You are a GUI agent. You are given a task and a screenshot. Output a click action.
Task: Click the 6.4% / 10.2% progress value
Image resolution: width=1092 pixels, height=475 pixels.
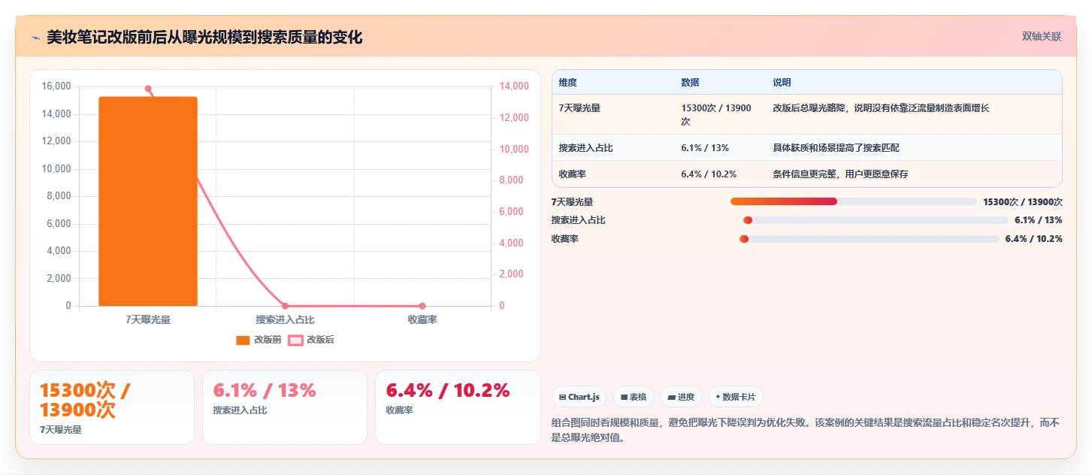tap(1033, 239)
